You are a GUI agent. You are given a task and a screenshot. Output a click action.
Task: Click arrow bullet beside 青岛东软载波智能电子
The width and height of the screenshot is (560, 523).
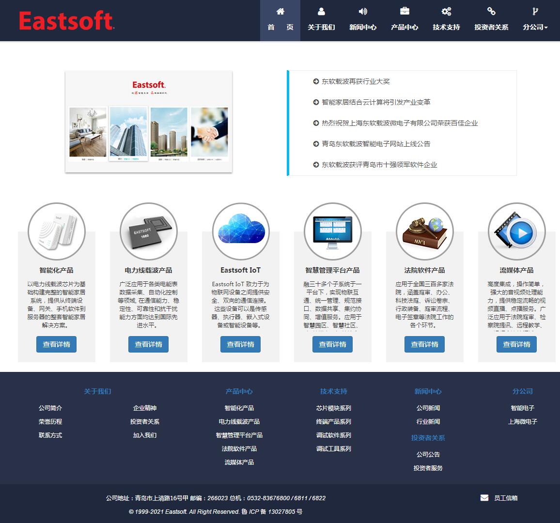point(316,144)
